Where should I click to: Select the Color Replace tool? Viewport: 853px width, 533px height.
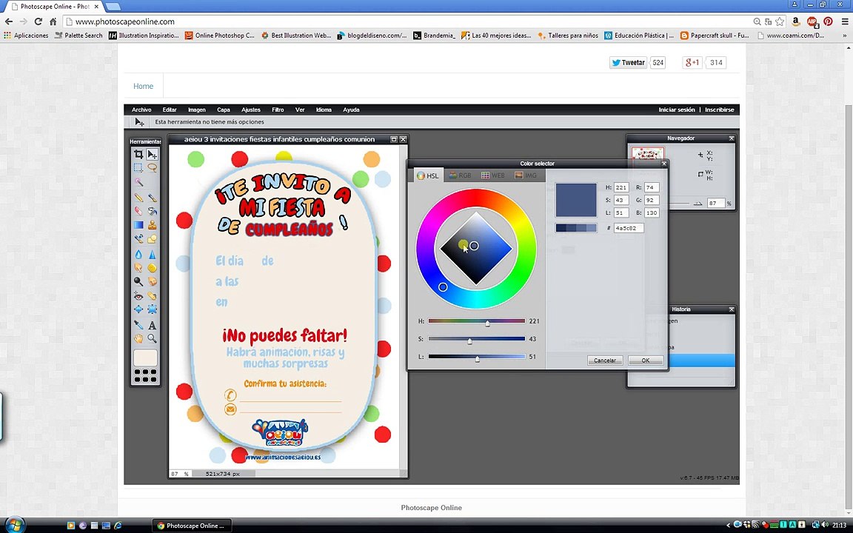[x=138, y=239]
